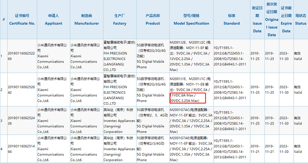Click the Manufacturer column header
The height and width of the screenshot is (163, 308).
[x=86, y=19]
